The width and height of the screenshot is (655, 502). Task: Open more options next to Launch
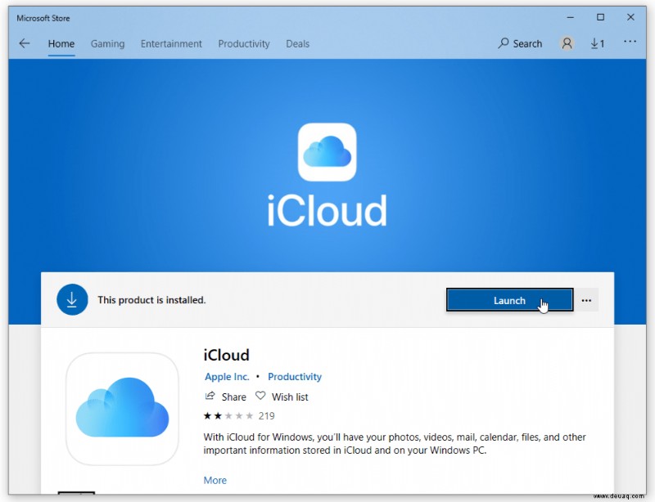pos(586,300)
